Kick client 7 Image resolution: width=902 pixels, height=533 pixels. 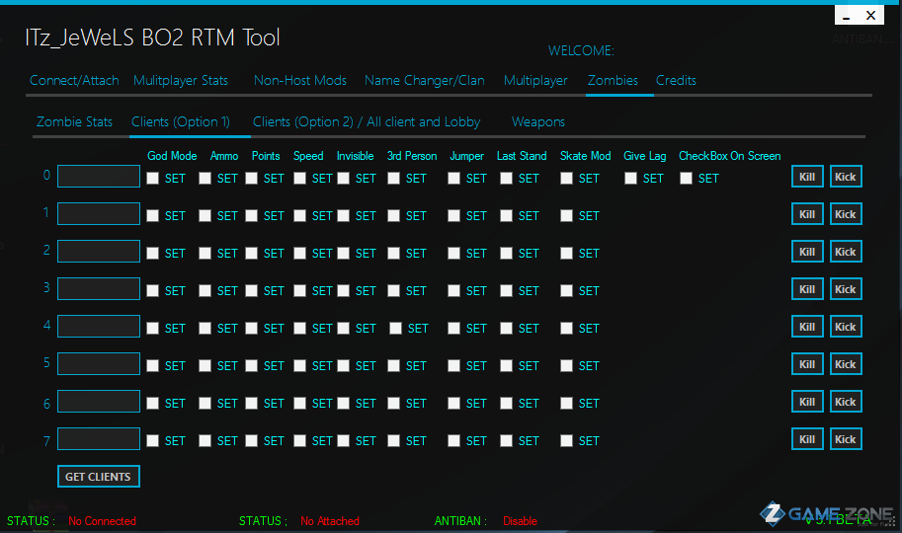click(x=846, y=439)
